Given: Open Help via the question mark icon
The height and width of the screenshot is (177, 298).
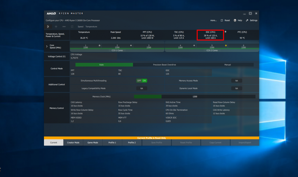Looking at the screenshot, I should (x=235, y=20).
